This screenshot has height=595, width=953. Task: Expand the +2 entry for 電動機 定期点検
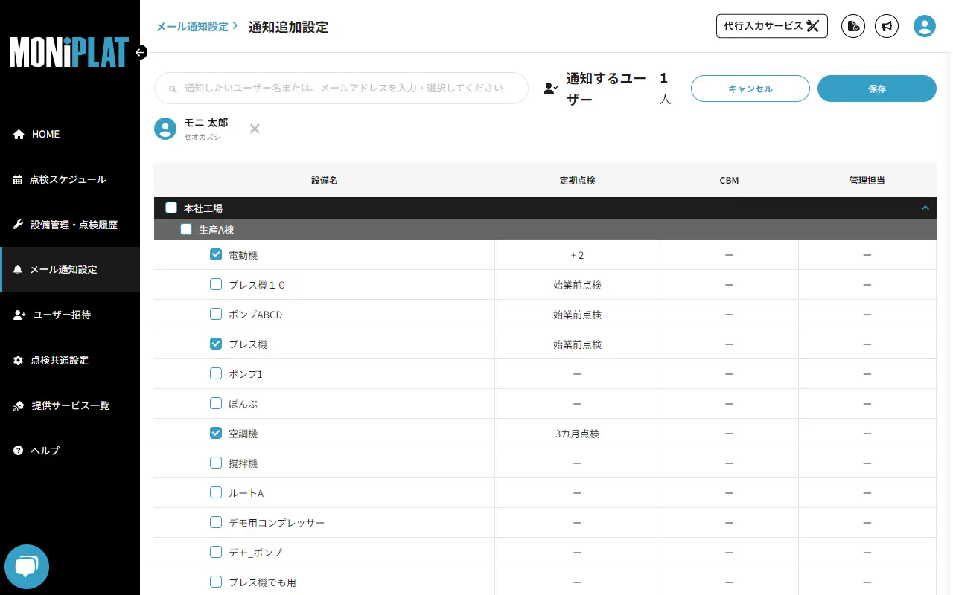(x=577, y=254)
